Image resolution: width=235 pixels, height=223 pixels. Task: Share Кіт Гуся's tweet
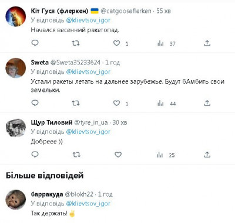(207, 43)
